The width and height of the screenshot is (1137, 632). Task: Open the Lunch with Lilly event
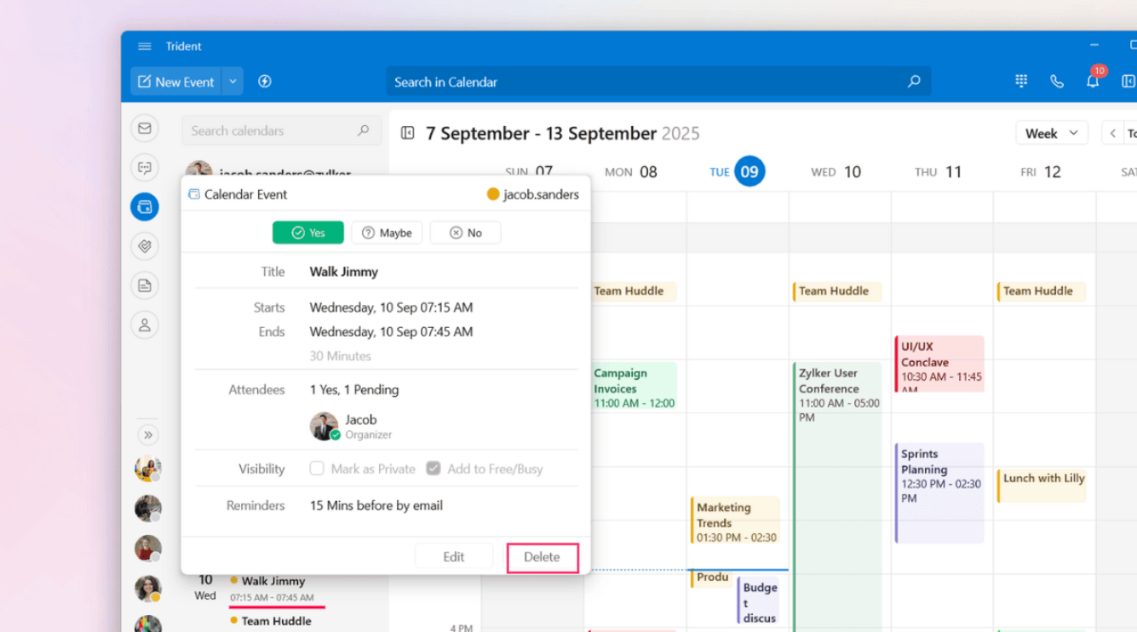(1042, 485)
